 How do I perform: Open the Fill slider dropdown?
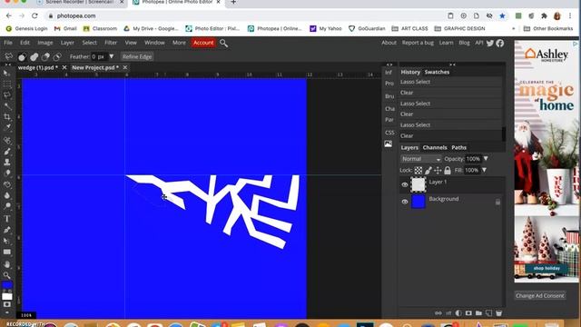click(484, 170)
